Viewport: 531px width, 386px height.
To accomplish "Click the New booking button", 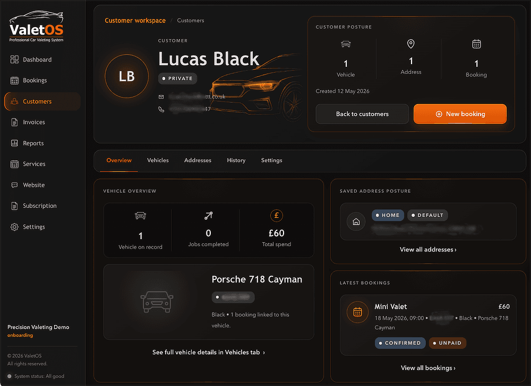I will coord(460,114).
